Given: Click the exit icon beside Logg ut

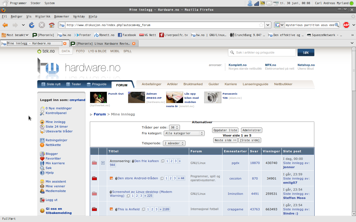Looking at the screenshot, I should coord(42,200).
